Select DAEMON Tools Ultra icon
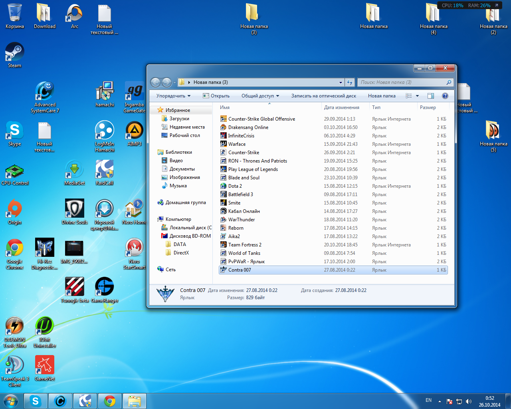 [x=15, y=332]
